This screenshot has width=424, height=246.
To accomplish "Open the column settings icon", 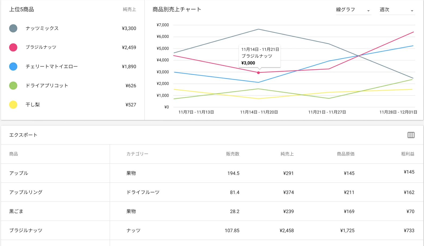I will tap(411, 135).
